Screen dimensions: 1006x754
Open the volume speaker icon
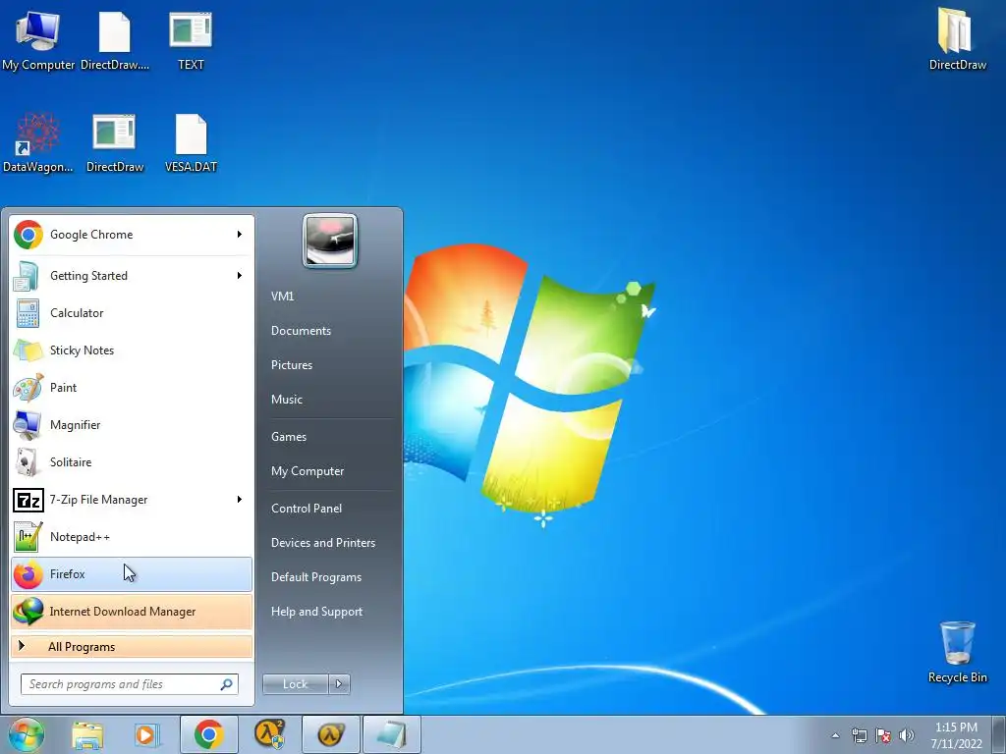907,735
